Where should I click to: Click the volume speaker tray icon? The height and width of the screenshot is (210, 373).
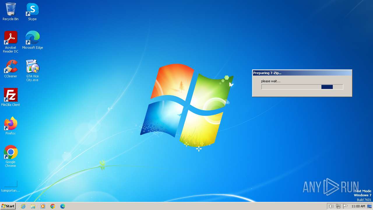(x=331, y=206)
